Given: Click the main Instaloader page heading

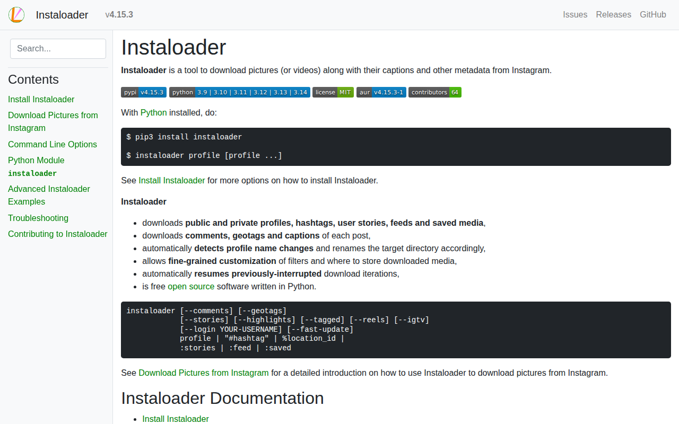Looking at the screenshot, I should [x=173, y=47].
